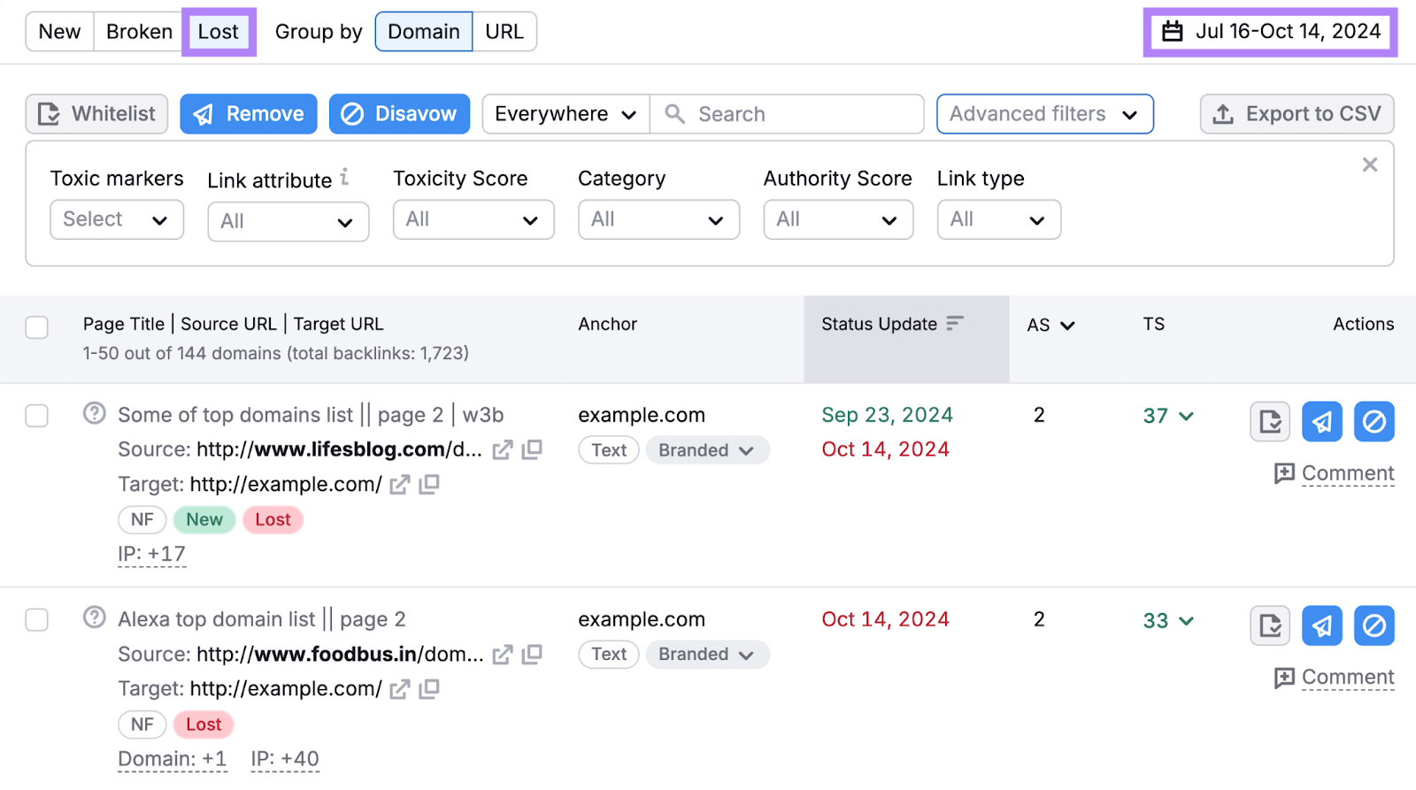Open the Everywhere scope dropdown
The height and width of the screenshot is (790, 1416).
pos(566,114)
